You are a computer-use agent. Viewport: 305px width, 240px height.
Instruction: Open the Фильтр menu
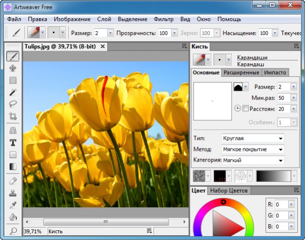coord(164,19)
